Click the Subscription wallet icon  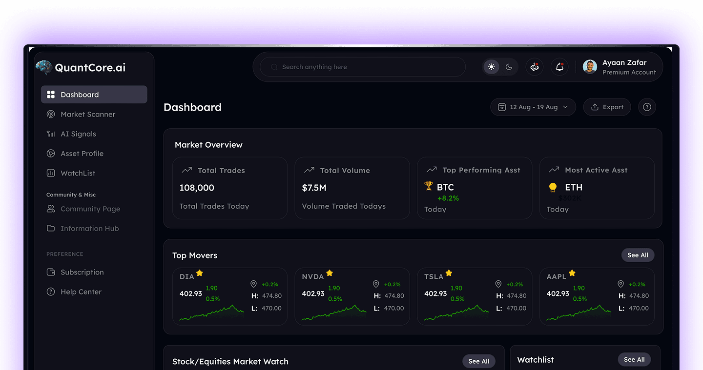coord(51,272)
